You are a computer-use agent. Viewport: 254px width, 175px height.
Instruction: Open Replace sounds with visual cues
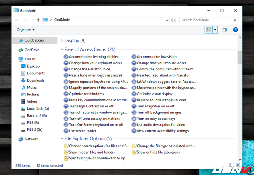click(159, 100)
